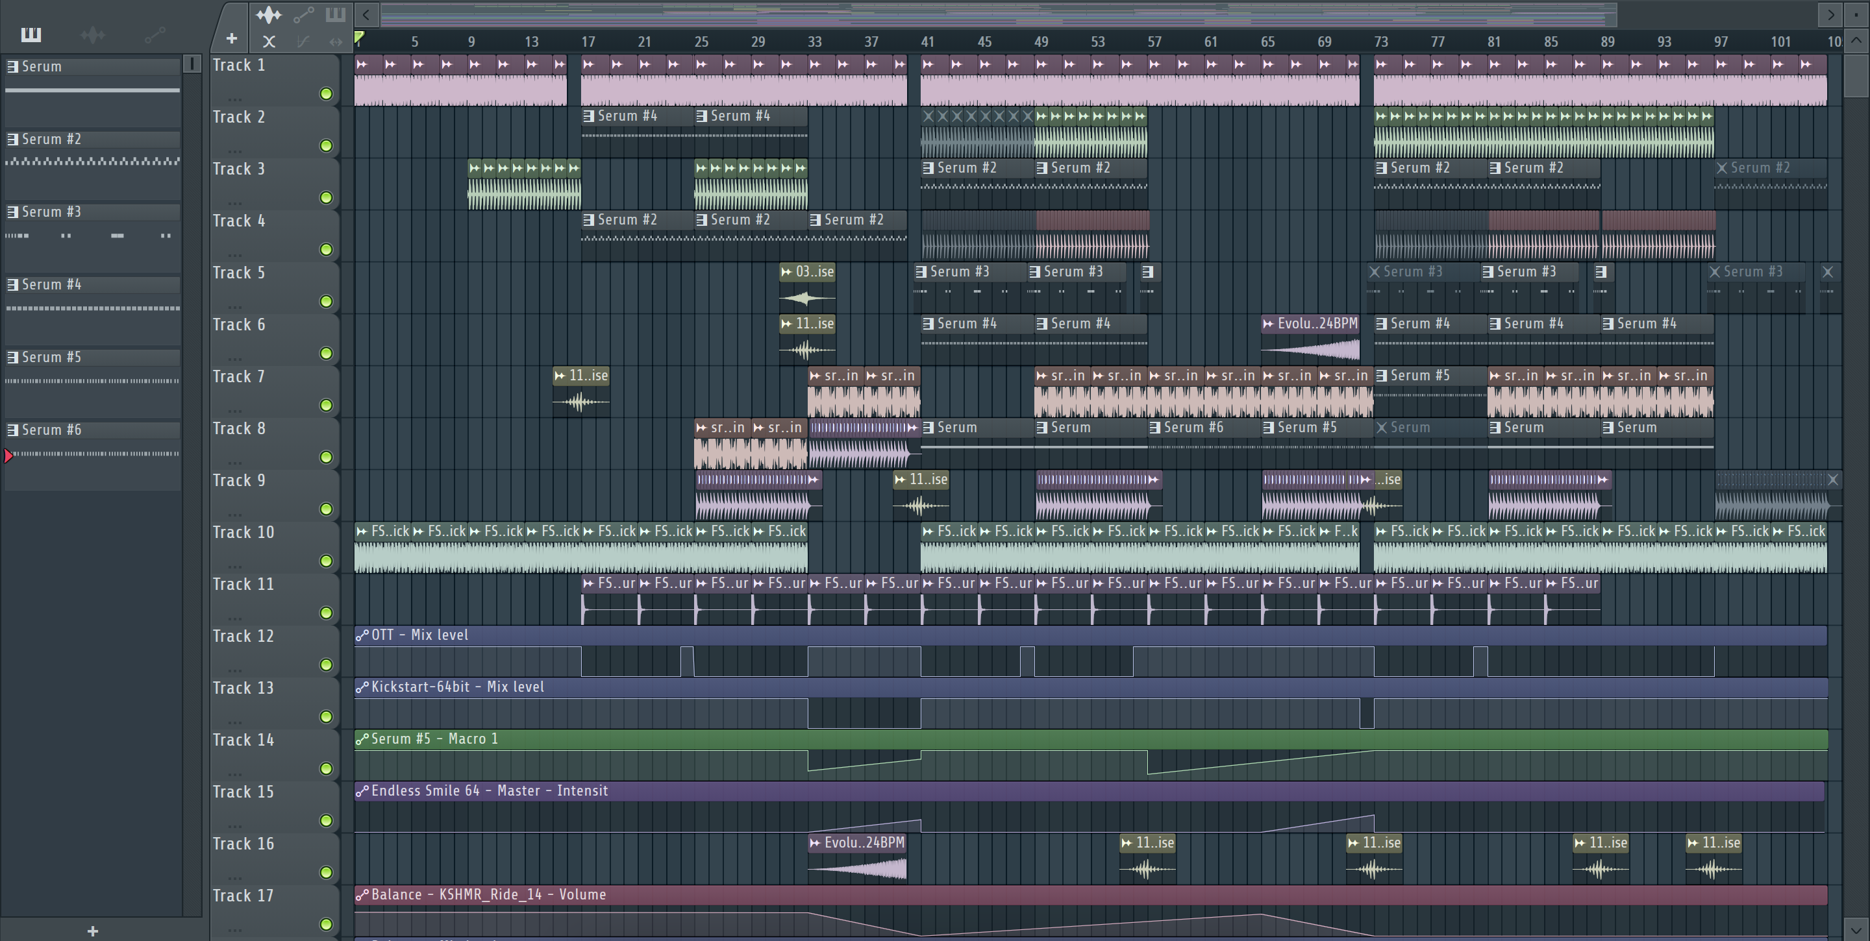The image size is (1870, 941).
Task: Mute Track 8 with its green LED
Action: (x=326, y=457)
